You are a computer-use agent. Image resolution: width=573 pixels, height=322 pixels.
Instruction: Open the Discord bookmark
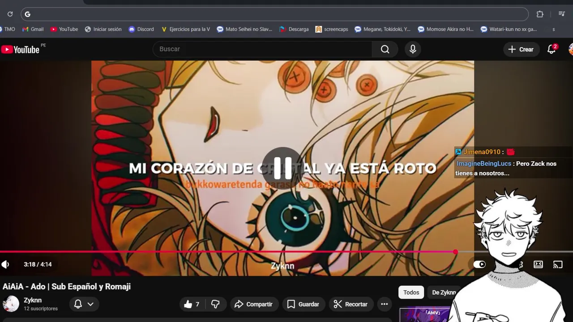tap(141, 29)
